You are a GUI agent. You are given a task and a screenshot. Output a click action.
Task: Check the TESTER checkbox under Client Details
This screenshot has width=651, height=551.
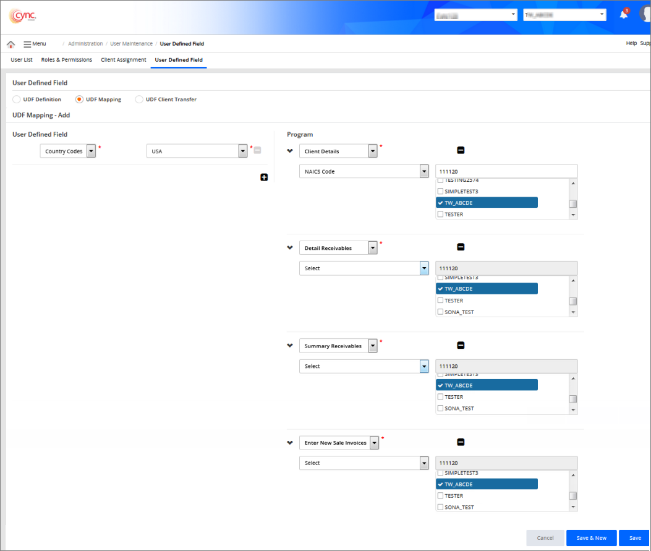tap(441, 215)
